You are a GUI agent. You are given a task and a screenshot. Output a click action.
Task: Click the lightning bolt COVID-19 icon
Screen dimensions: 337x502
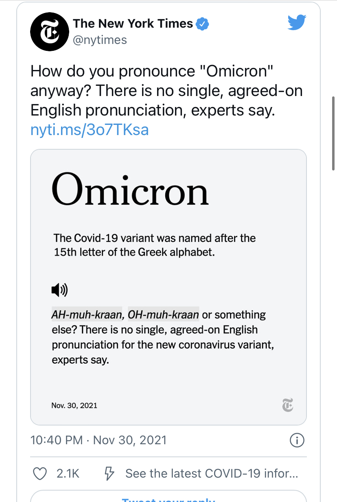(109, 474)
